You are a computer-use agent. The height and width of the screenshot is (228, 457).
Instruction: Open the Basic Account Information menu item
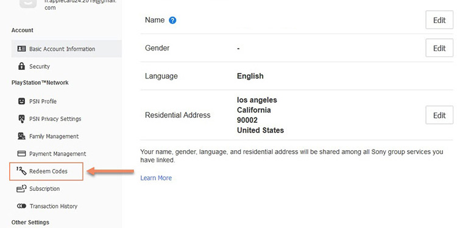tap(66, 49)
